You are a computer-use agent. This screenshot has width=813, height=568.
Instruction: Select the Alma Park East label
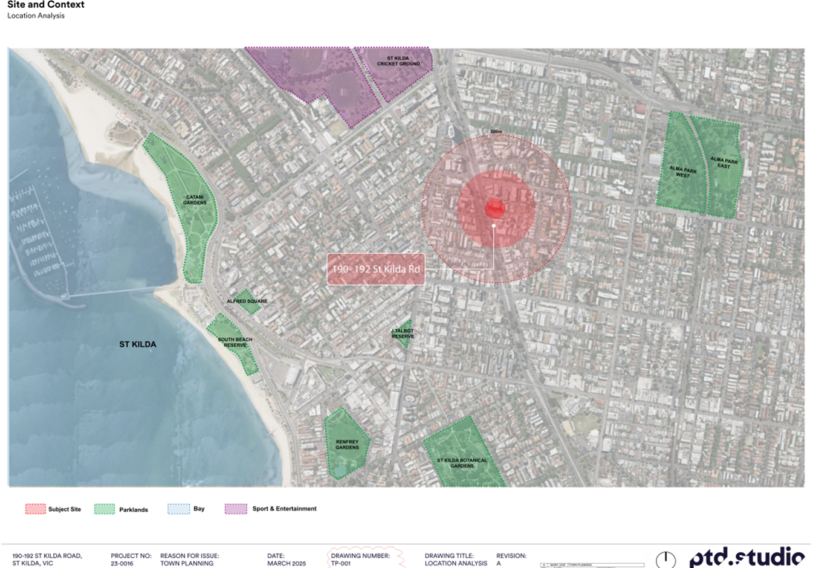point(724,164)
